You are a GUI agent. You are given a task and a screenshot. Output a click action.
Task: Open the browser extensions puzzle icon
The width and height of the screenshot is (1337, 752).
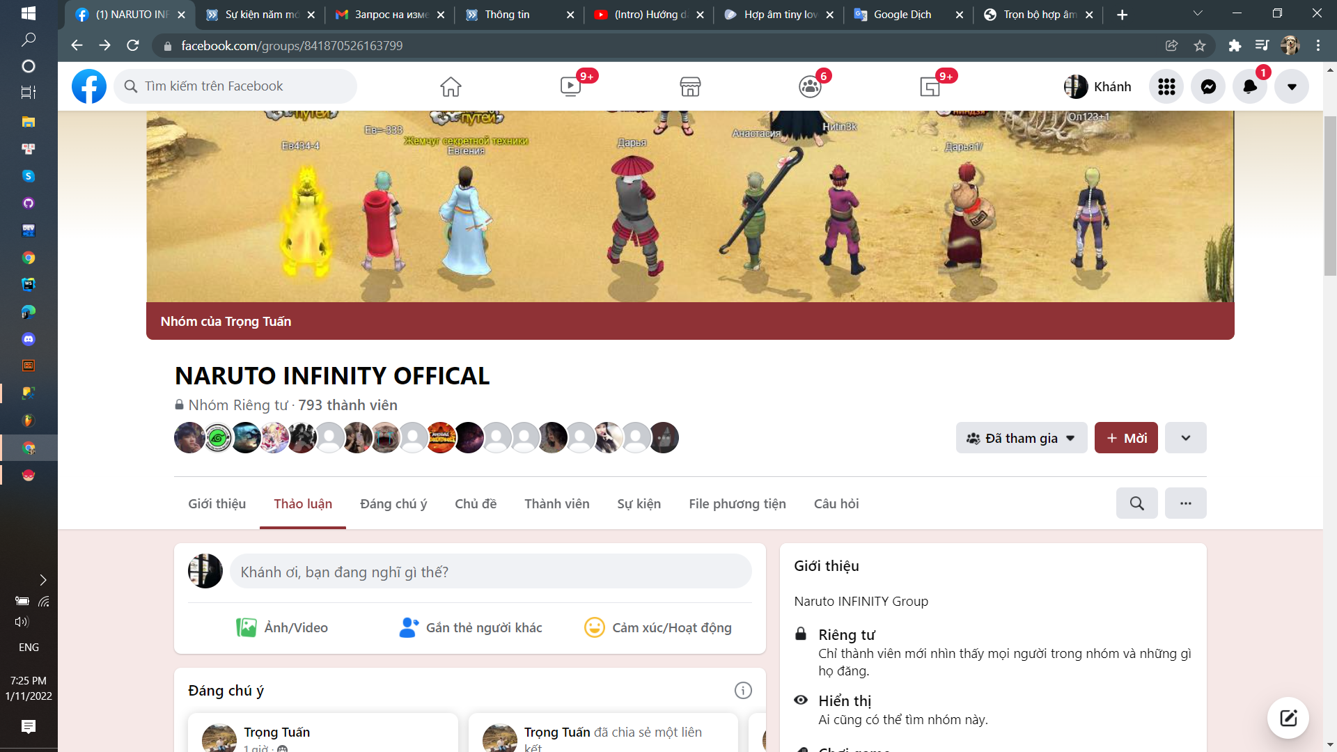click(x=1235, y=45)
